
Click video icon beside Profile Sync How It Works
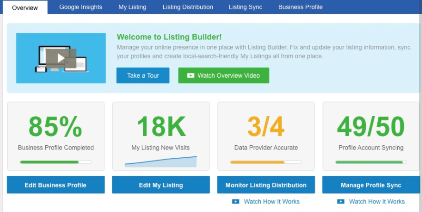coord(341,202)
